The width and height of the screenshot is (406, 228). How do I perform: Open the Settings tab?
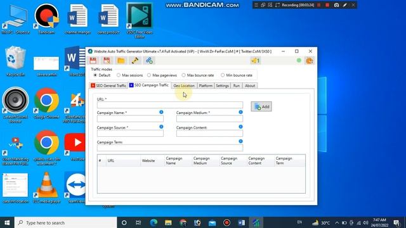pos(222,85)
